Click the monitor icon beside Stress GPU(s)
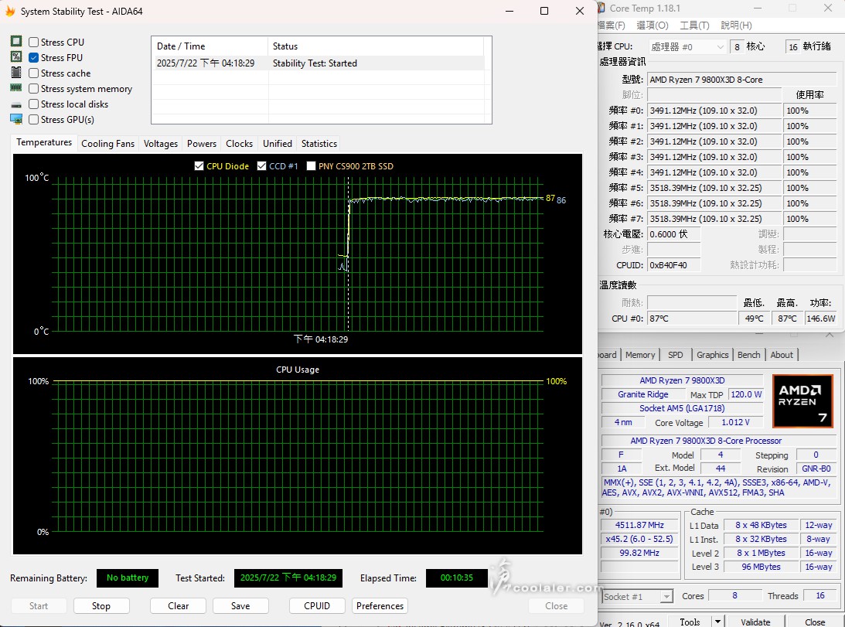The image size is (845, 627). point(16,119)
